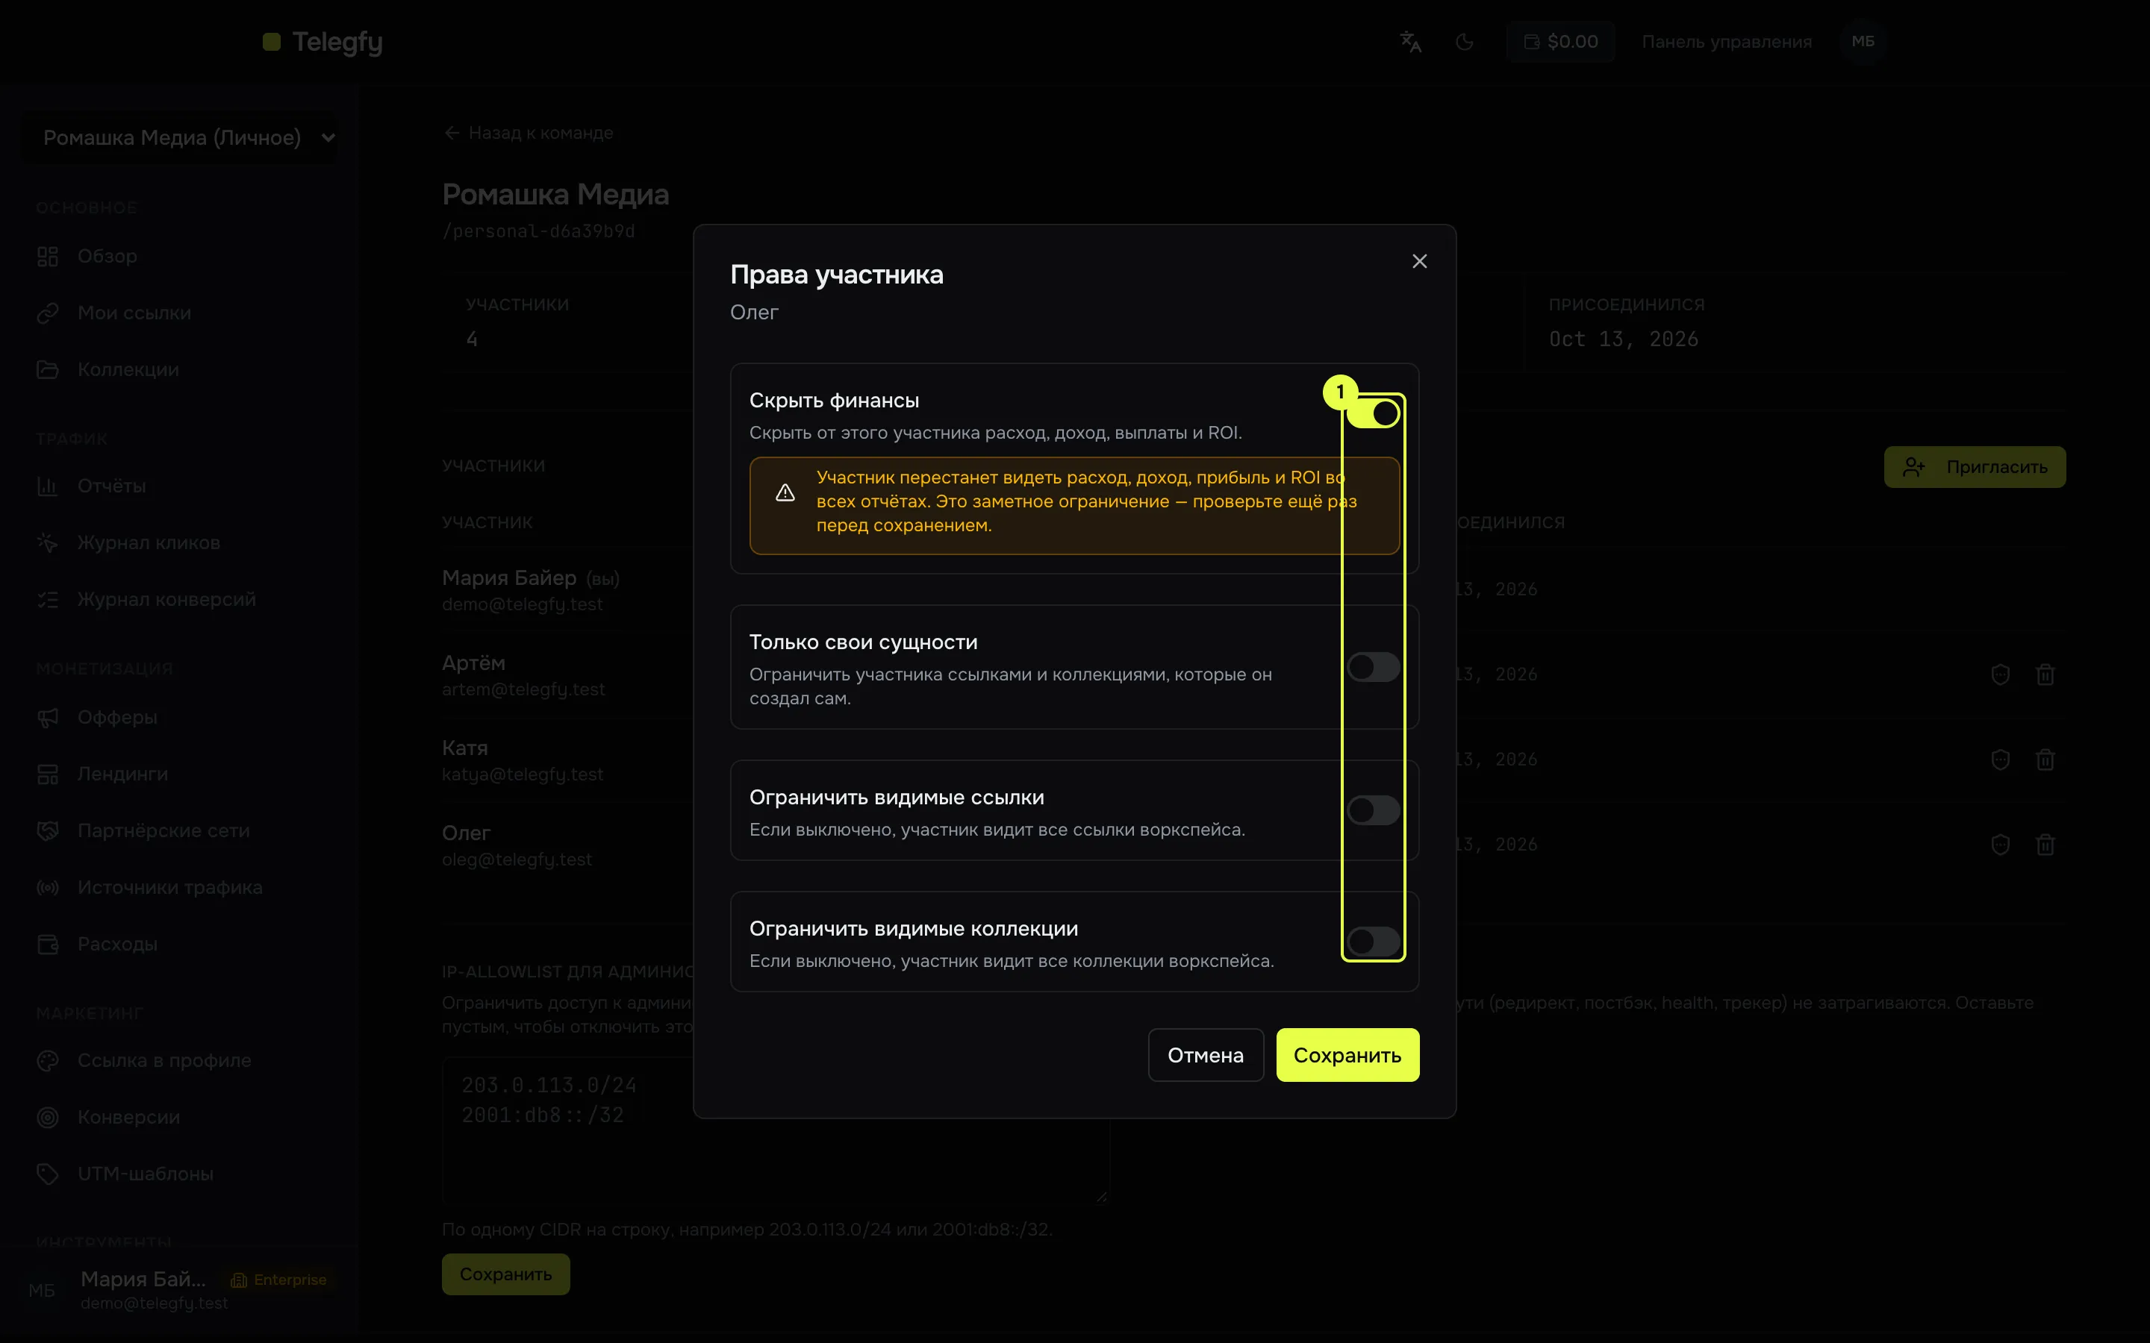Click the trash icon for Артём
Image resolution: width=2150 pixels, height=1343 pixels.
[2045, 675]
